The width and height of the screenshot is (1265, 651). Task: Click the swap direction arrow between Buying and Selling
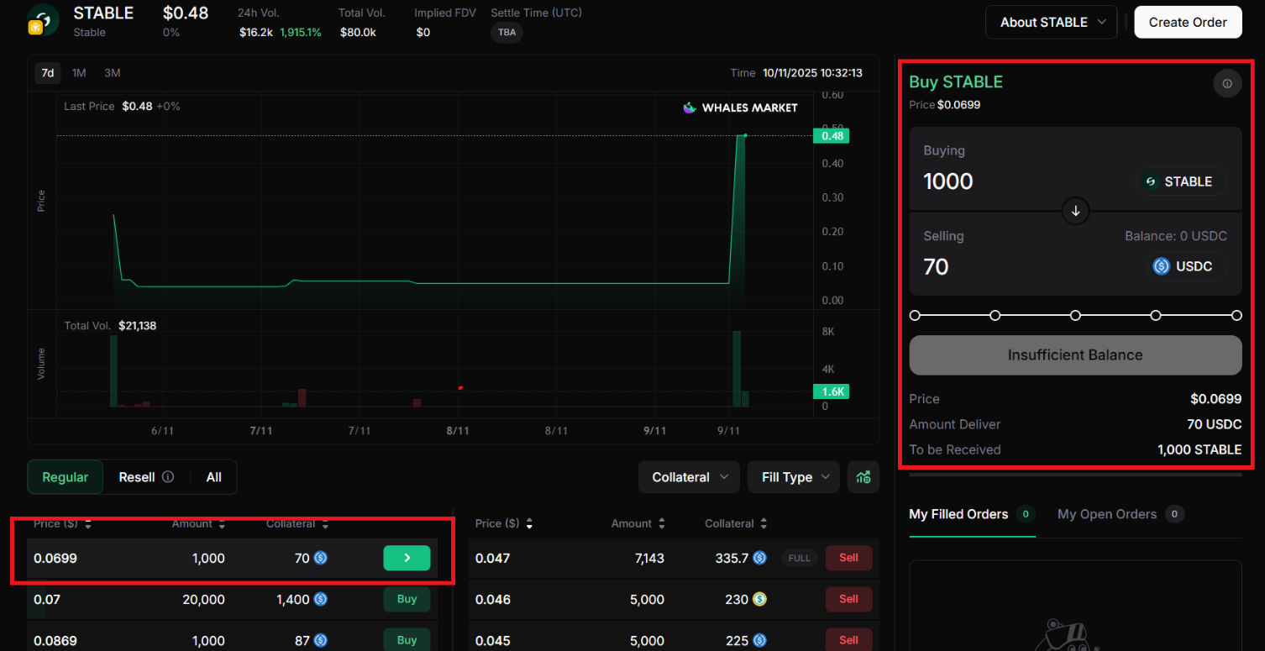tap(1075, 210)
